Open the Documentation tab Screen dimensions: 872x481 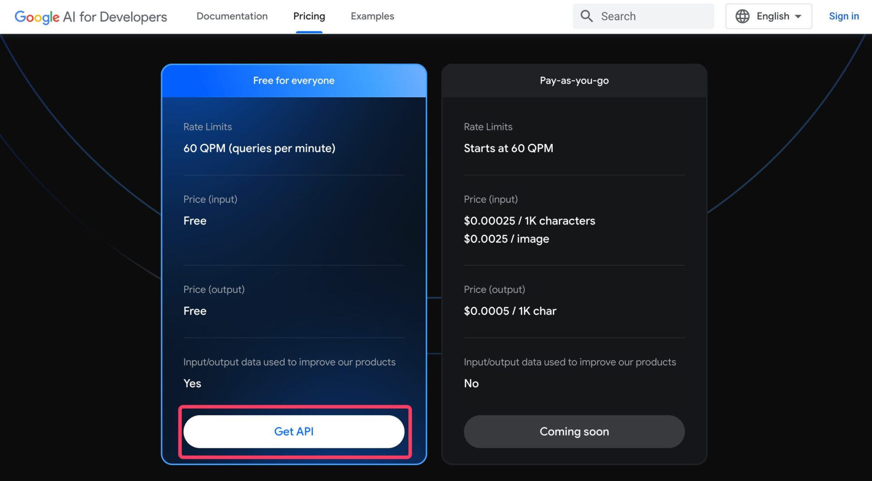(x=232, y=16)
